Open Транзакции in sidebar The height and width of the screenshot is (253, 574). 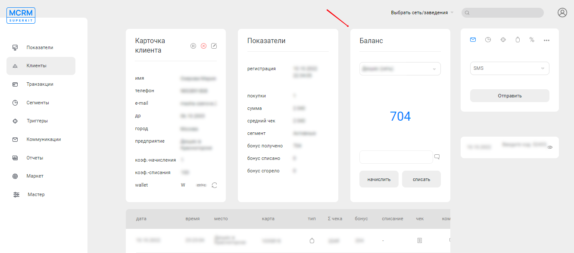pyautogui.click(x=41, y=84)
